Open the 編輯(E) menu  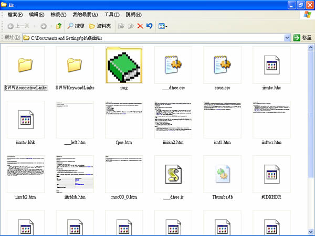pos(37,15)
